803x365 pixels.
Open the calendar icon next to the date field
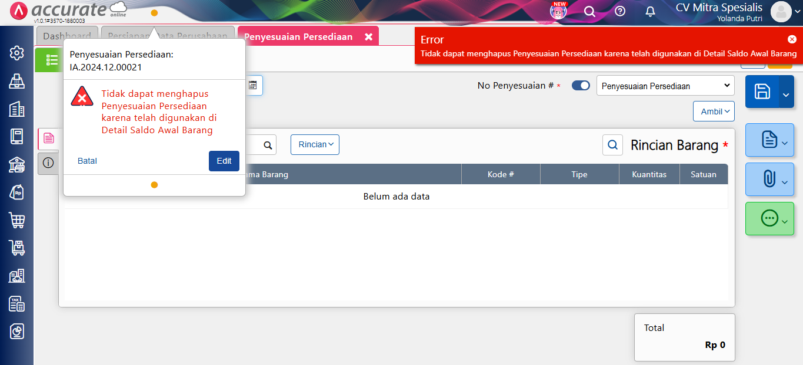tap(253, 85)
